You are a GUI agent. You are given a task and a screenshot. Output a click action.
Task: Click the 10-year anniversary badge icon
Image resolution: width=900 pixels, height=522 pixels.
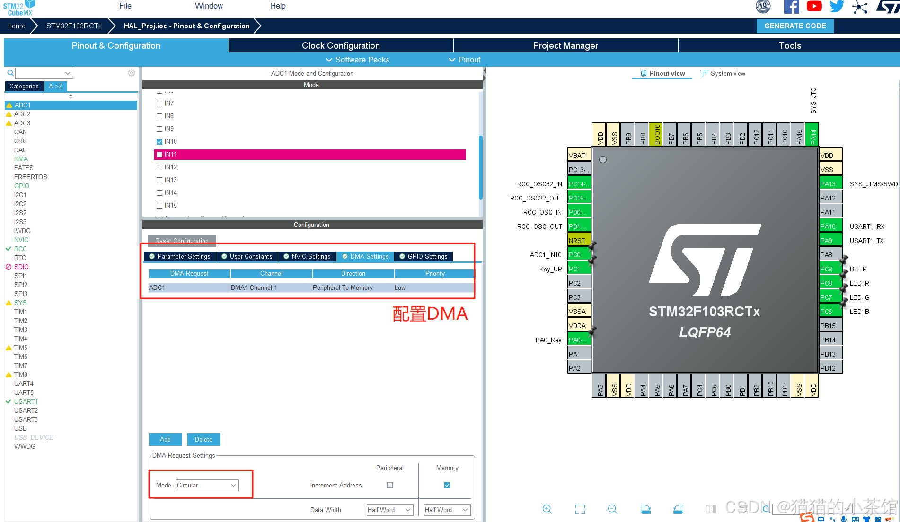tap(763, 7)
